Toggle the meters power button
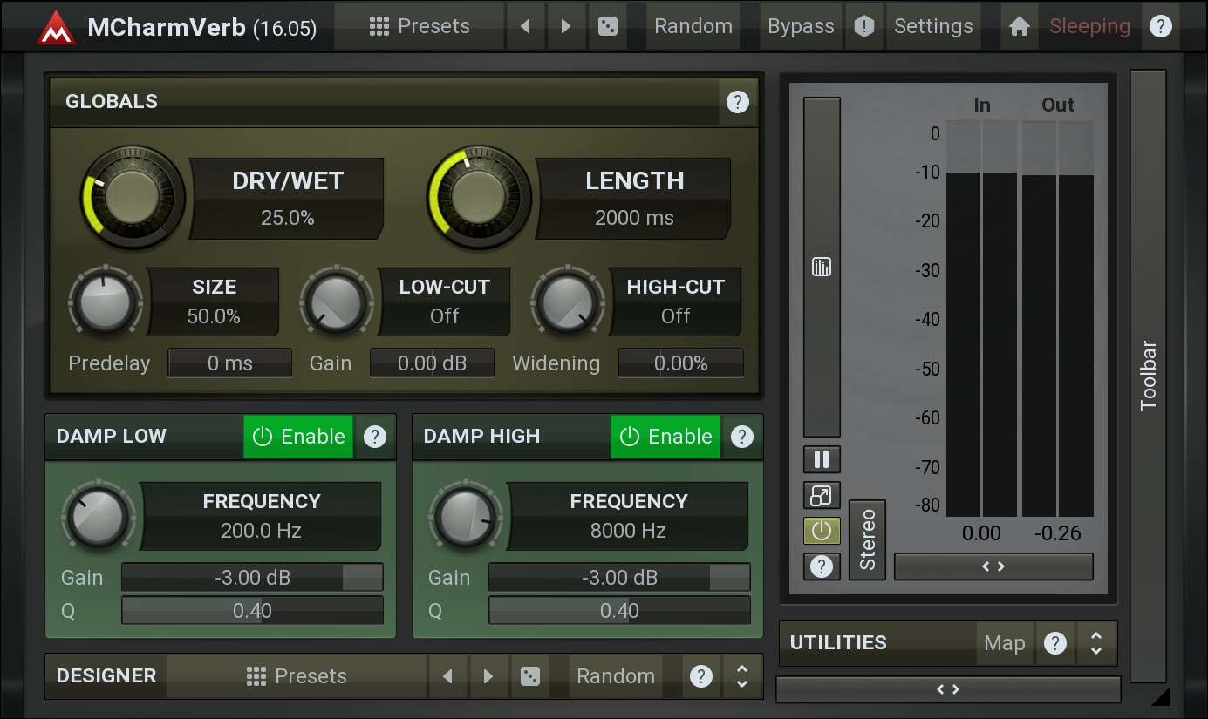 822,531
